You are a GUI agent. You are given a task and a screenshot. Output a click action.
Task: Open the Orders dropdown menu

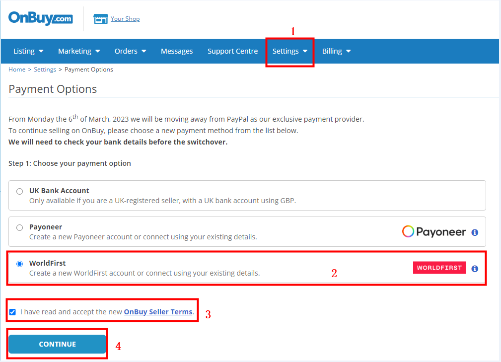130,51
